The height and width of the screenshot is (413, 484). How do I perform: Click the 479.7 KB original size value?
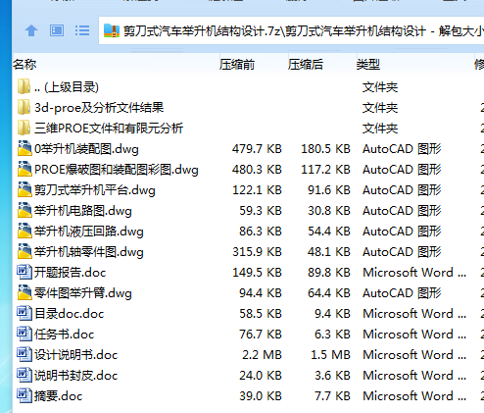coord(257,149)
